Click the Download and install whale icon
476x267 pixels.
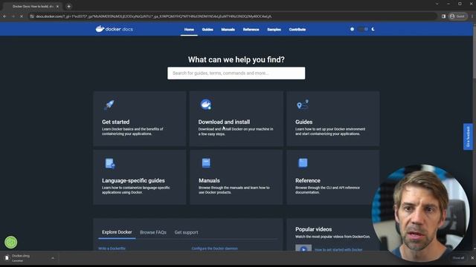pos(206,105)
